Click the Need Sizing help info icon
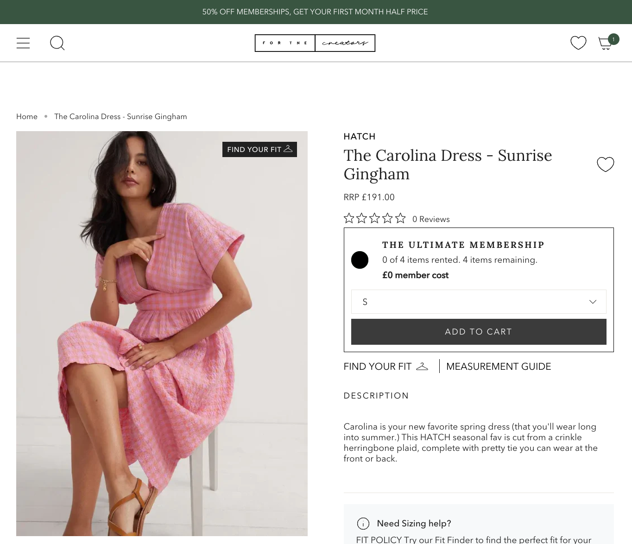632x544 pixels. click(363, 524)
